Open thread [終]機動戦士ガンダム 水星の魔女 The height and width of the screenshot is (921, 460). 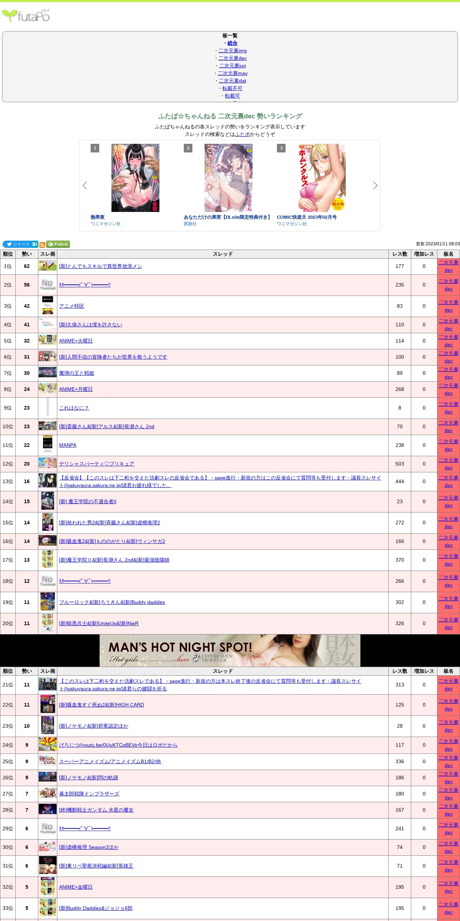click(x=96, y=810)
